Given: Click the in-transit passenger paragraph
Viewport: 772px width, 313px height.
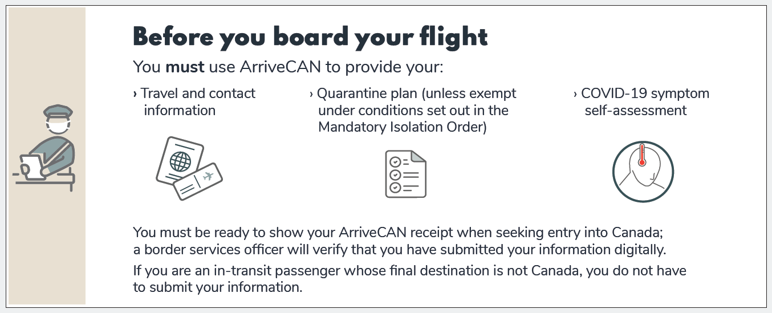Looking at the screenshot, I should tap(409, 279).
